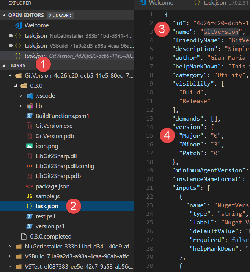This screenshot has height=272, width=250.
Task: Click the NuGetInstaller_333b11bd folder icon
Action: click(x=19, y=247)
